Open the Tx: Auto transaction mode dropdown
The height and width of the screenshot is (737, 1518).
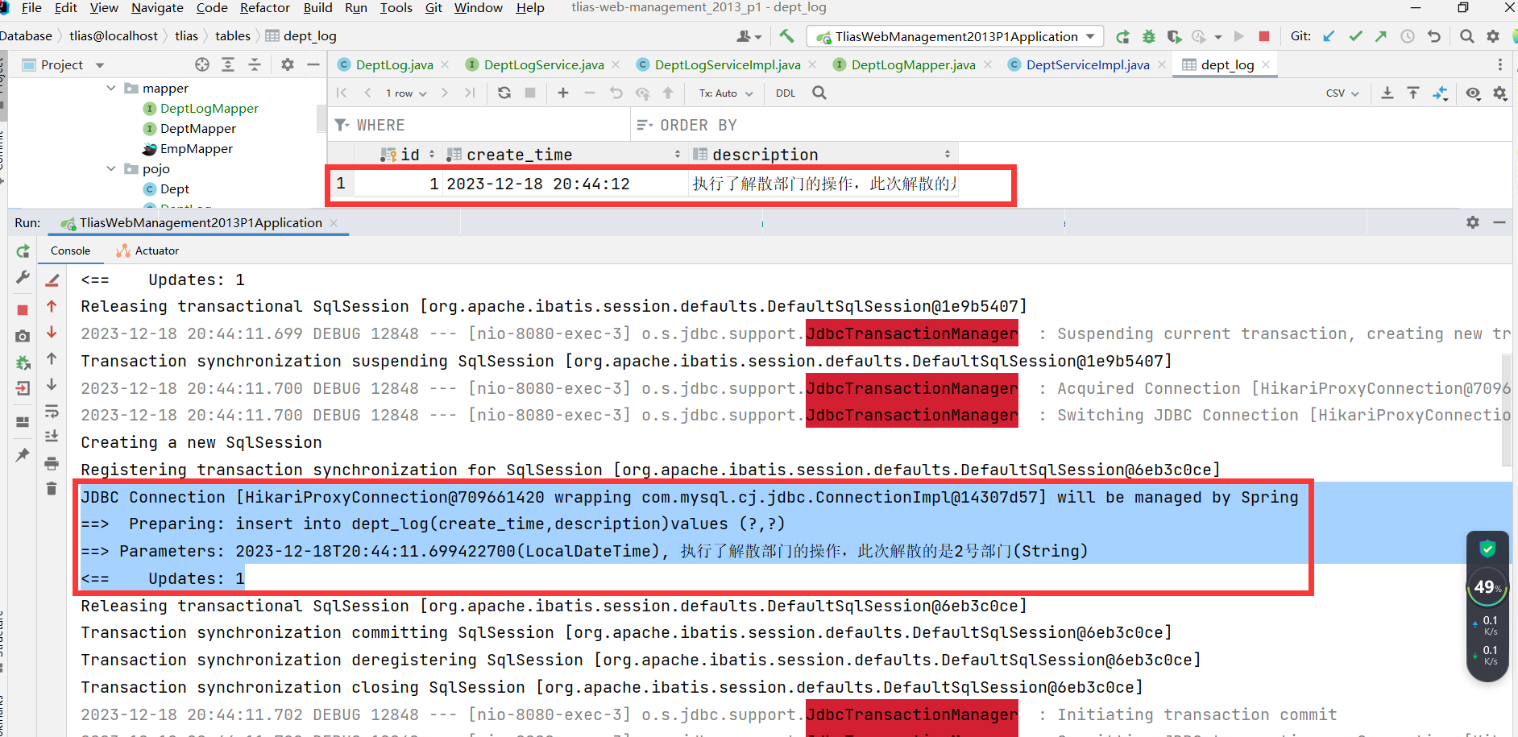coord(725,93)
